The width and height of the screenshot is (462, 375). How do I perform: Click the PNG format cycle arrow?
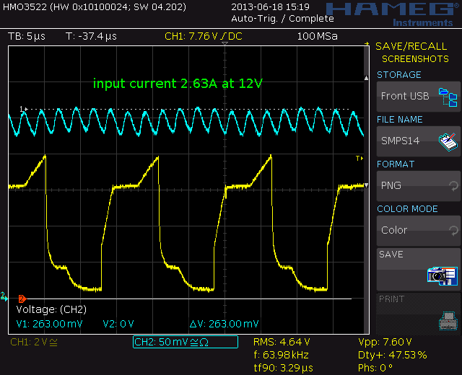coord(453,186)
